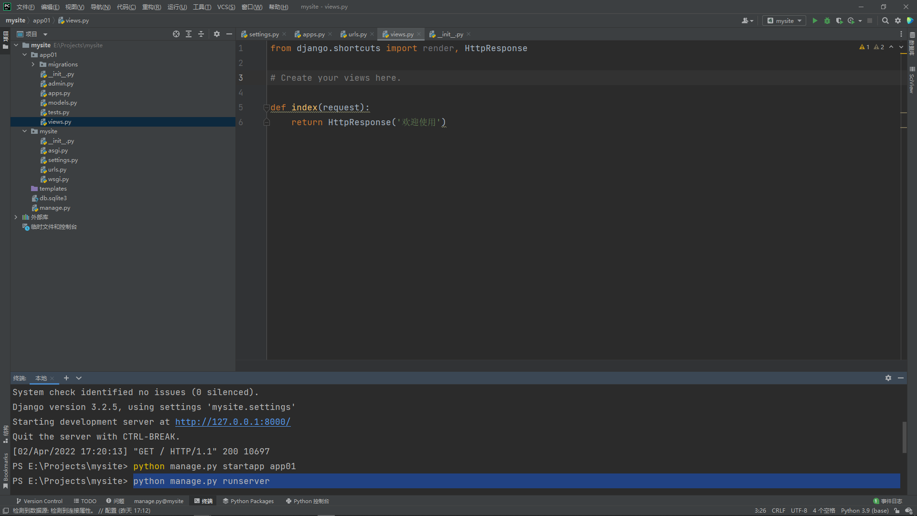This screenshot has width=917, height=516.
Task: Start debugging with the bug icon
Action: pyautogui.click(x=827, y=21)
